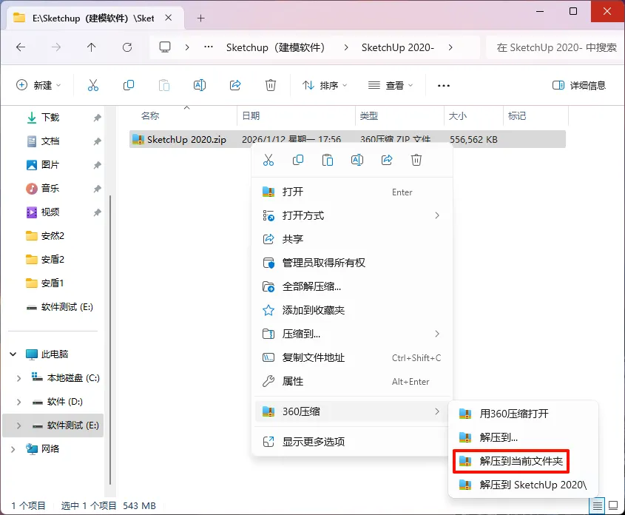Click the search box 在 SketchUp 2020- 中搜索
The height and width of the screenshot is (515, 625).
pos(555,47)
